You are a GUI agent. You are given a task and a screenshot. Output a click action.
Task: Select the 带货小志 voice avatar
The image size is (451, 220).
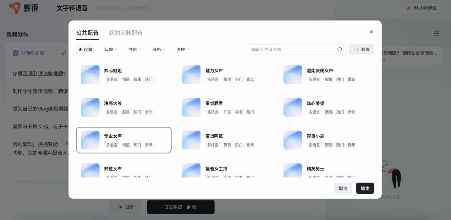[x=292, y=140]
